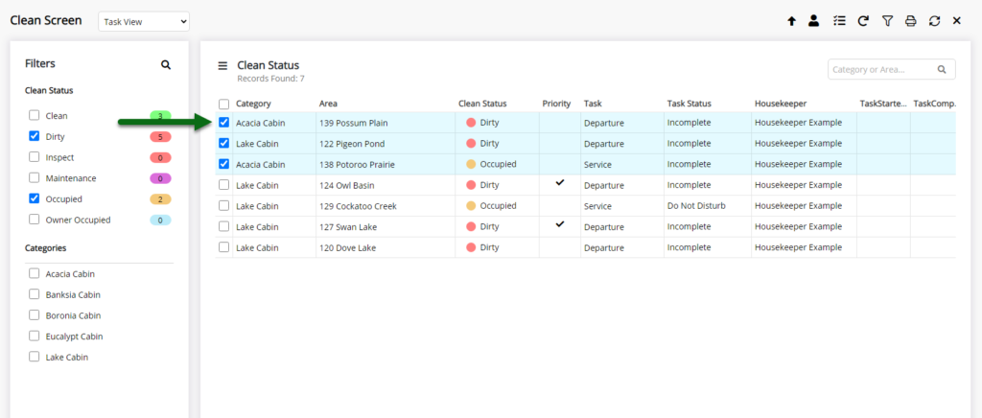Click the TaskStarte... column header
This screenshot has width=982, height=418.
coord(883,104)
